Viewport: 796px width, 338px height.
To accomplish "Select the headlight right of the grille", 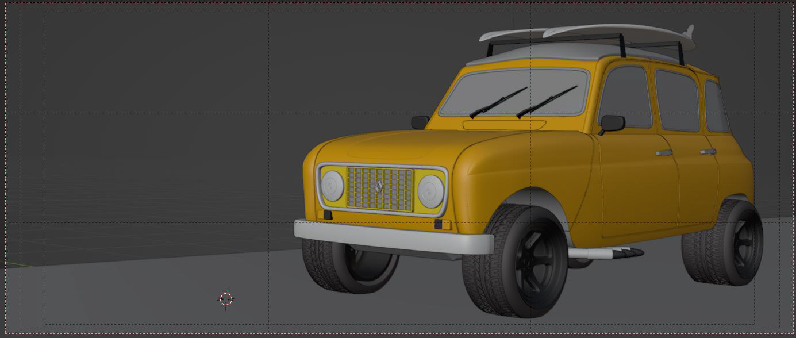I will pyautogui.click(x=430, y=191).
